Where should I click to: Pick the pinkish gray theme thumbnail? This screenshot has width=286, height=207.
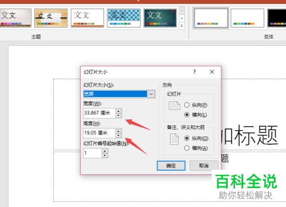click(x=15, y=18)
